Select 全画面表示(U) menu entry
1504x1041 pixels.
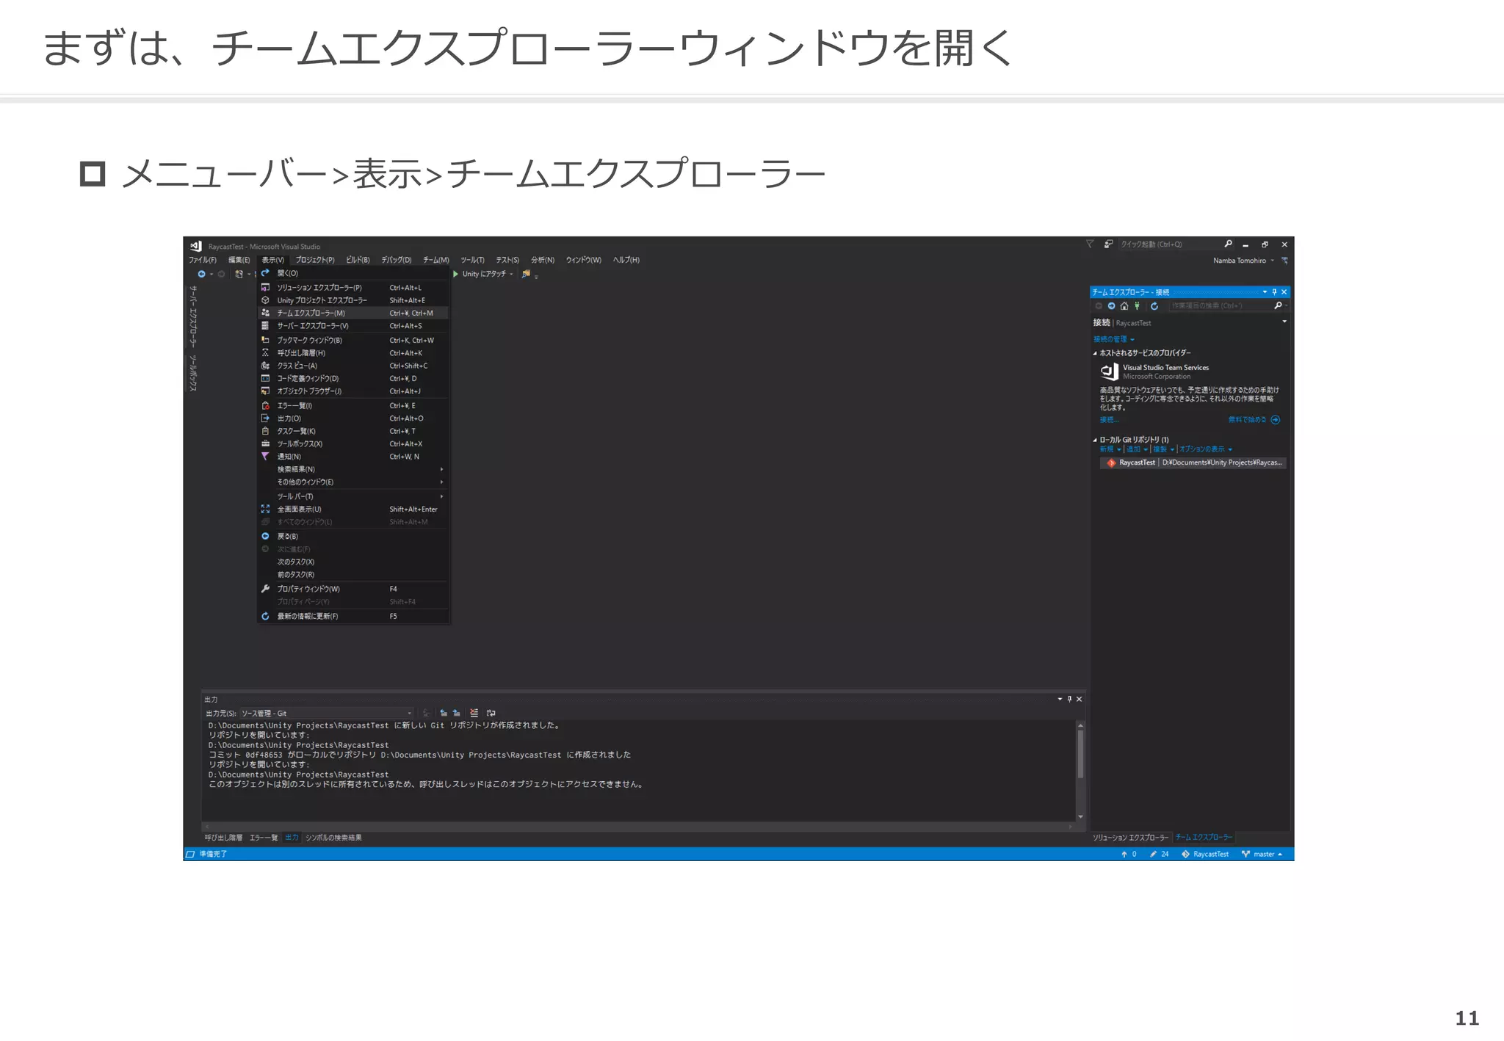click(x=353, y=509)
